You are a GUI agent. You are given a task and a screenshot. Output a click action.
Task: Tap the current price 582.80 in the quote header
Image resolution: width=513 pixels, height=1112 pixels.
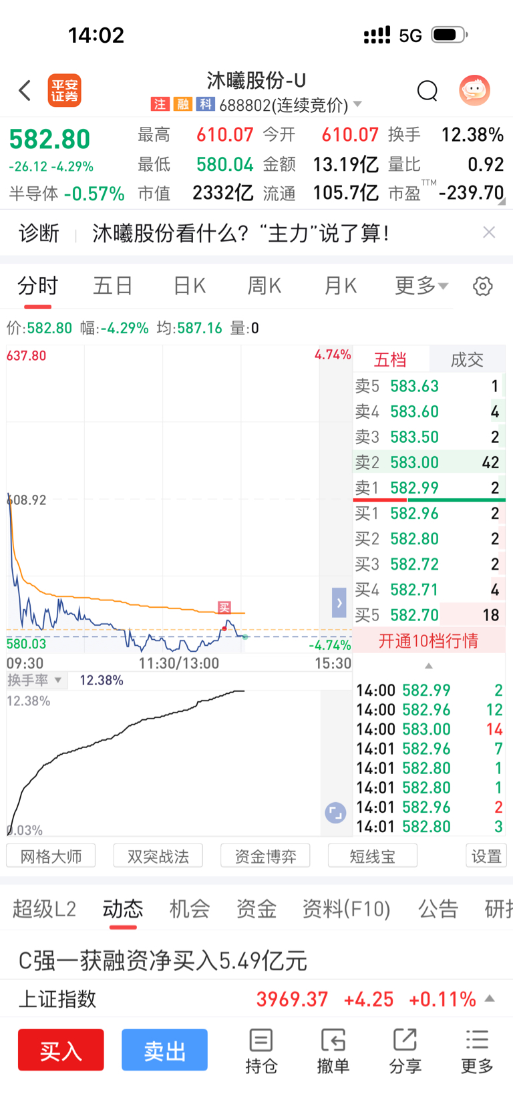click(49, 140)
